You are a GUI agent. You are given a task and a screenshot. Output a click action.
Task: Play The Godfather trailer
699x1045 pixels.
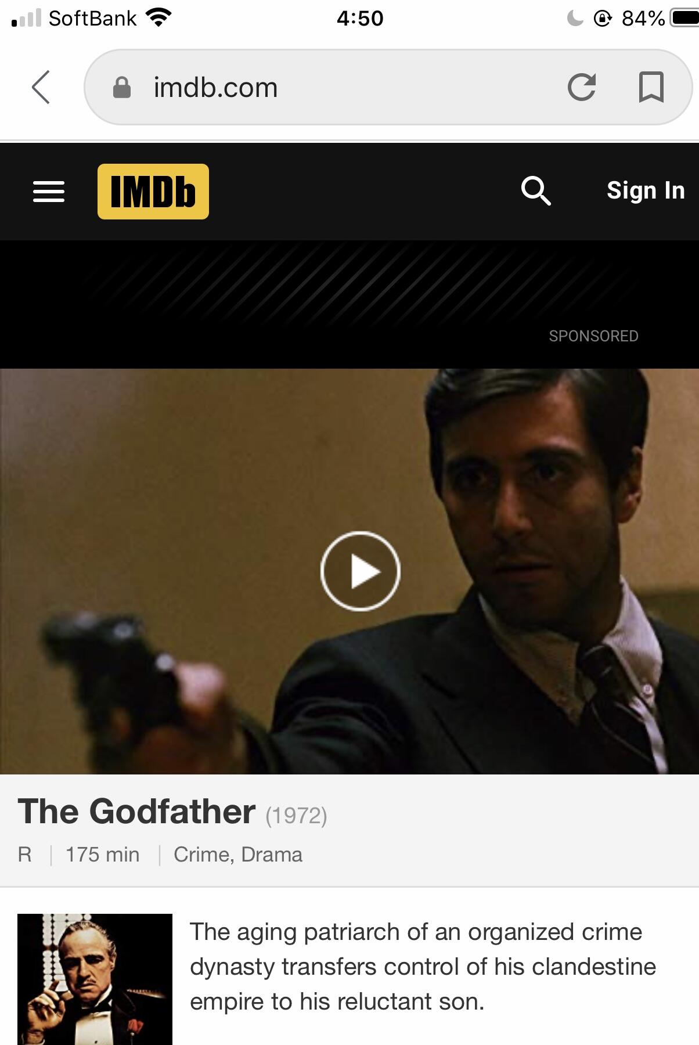pyautogui.click(x=360, y=571)
